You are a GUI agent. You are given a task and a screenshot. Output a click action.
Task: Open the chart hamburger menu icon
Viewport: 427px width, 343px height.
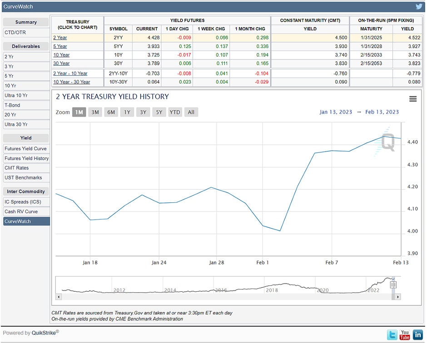pyautogui.click(x=413, y=99)
